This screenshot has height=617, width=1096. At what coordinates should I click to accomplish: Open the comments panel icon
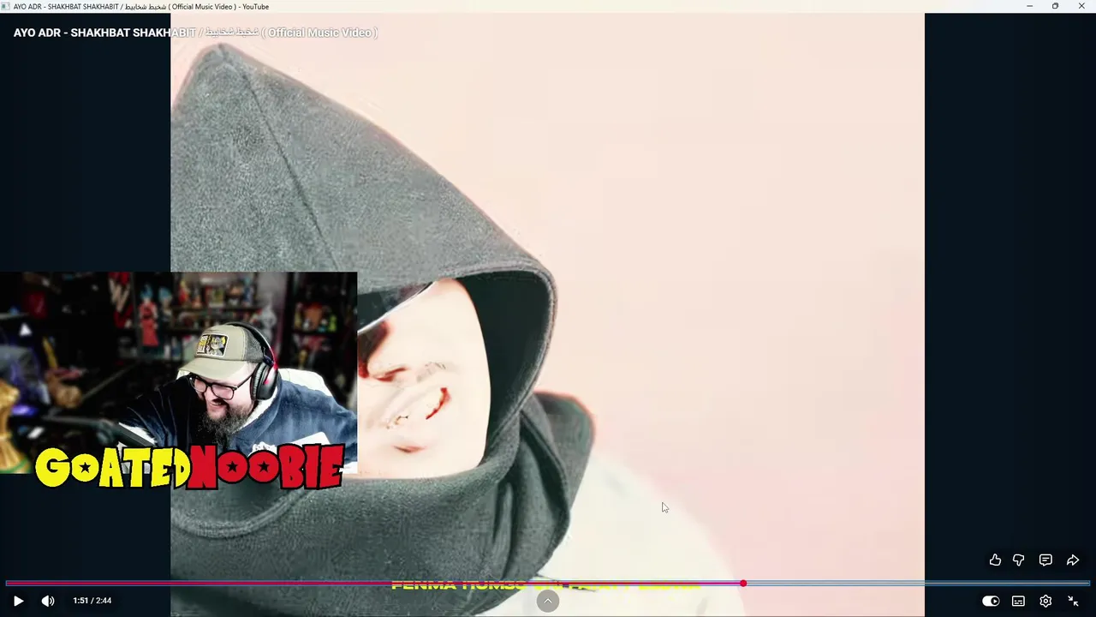1045,560
